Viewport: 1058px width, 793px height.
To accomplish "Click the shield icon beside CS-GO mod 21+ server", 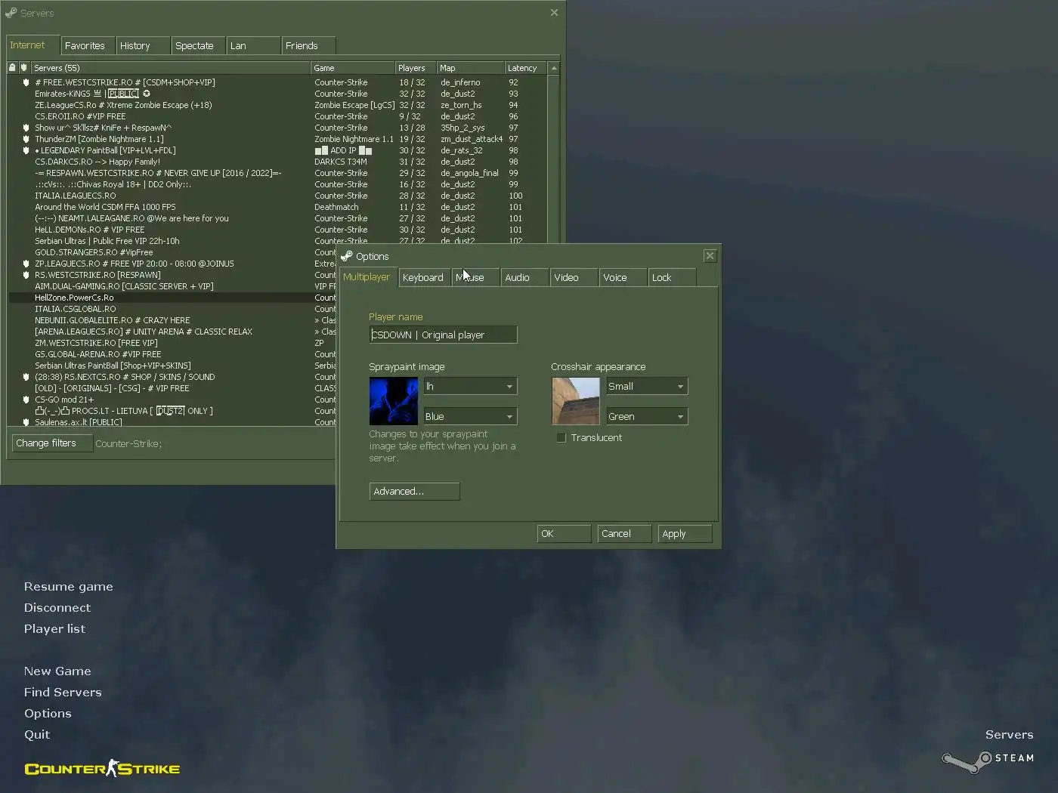I will click(26, 400).
